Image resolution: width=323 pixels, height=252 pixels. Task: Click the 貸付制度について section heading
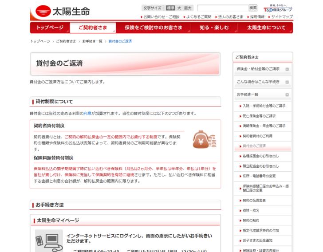pos(54,102)
